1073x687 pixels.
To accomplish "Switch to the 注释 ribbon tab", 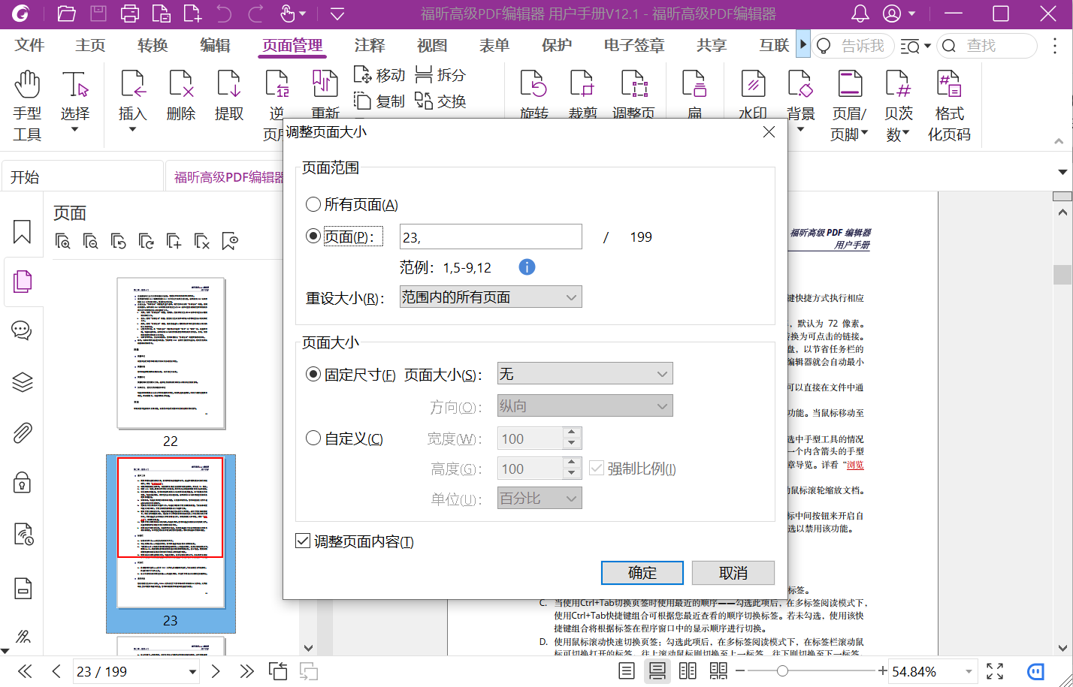I will [x=370, y=45].
